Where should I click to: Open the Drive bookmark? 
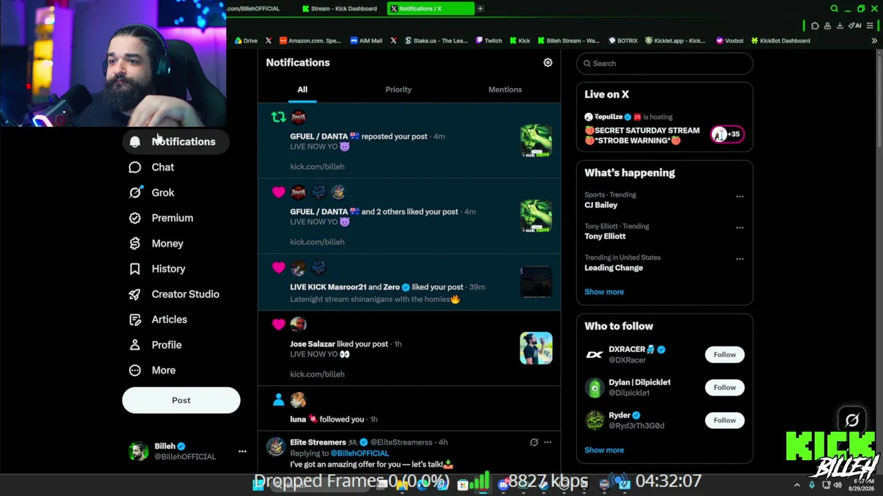click(246, 41)
